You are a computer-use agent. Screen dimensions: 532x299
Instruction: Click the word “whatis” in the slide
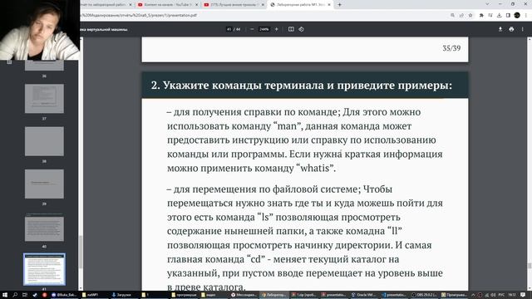point(315,168)
